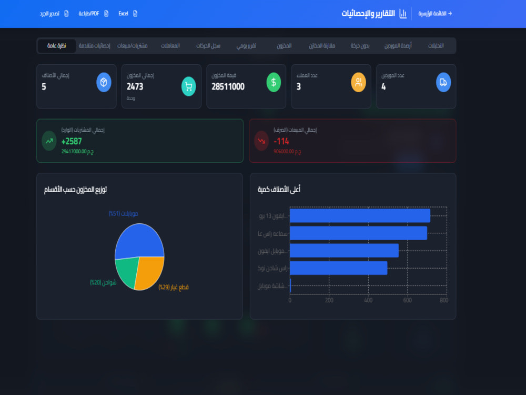Viewport: 526px width, 395px height.
Task: Click the 29417000.00 ج.م amount
Action: [x=77, y=152]
